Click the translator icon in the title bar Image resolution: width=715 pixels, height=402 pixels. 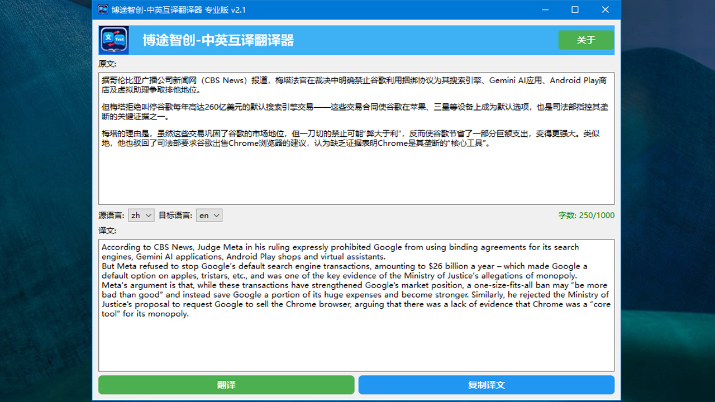(x=102, y=9)
